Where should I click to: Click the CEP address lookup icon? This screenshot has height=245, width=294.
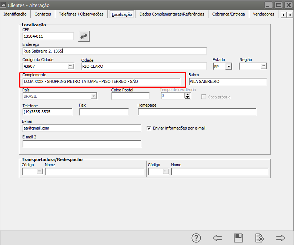(x=84, y=36)
